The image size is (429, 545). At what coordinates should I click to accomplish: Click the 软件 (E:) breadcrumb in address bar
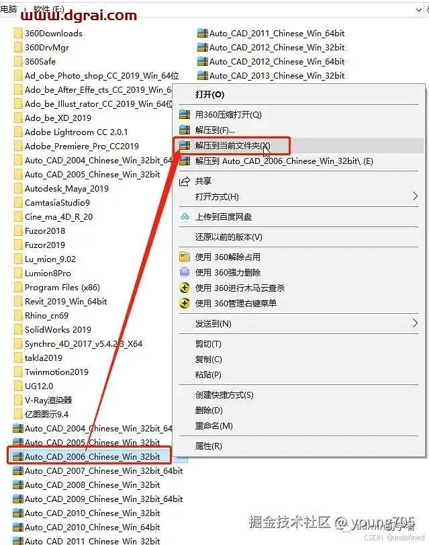pos(48,9)
